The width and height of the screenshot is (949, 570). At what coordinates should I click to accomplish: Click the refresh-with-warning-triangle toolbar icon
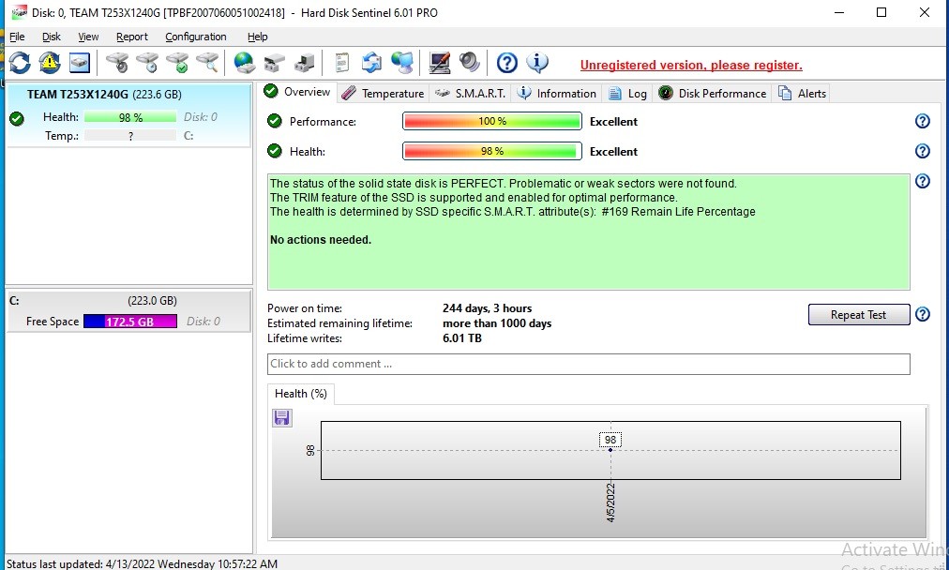point(50,62)
